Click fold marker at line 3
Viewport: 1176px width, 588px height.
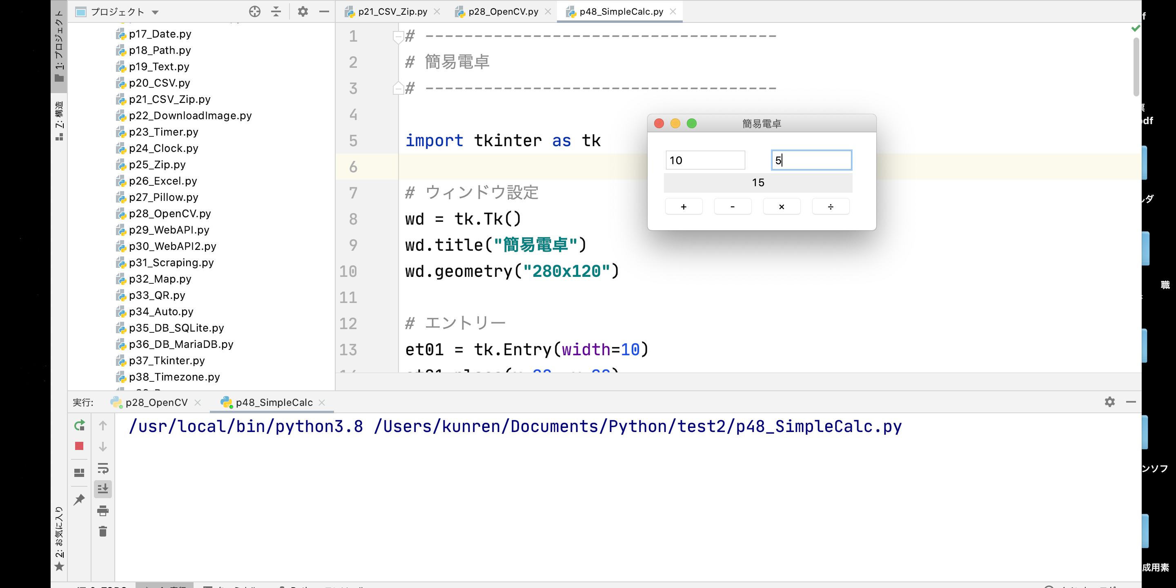tap(398, 88)
